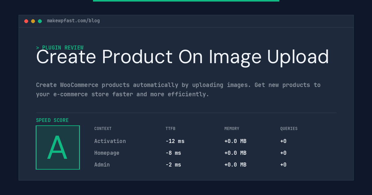Click Admin row '+0.0 MB' memory value

click(235, 165)
